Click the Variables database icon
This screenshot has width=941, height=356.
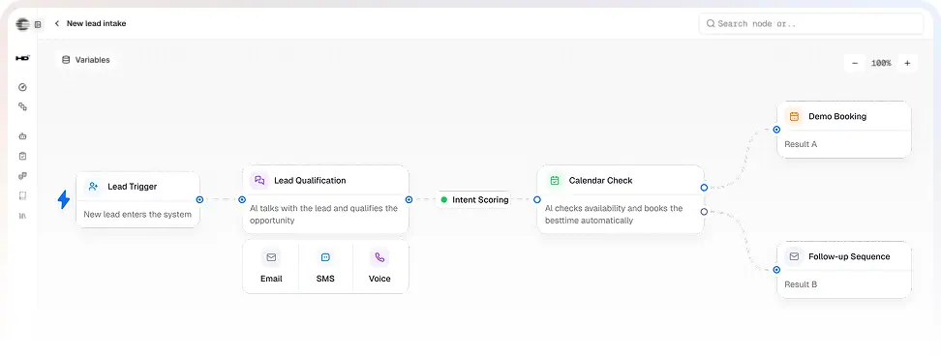[66, 60]
